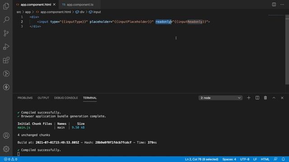Screen dimensions: 289x162
Task: Open the Git graph activity bar icon
Action: (x=6, y=74)
